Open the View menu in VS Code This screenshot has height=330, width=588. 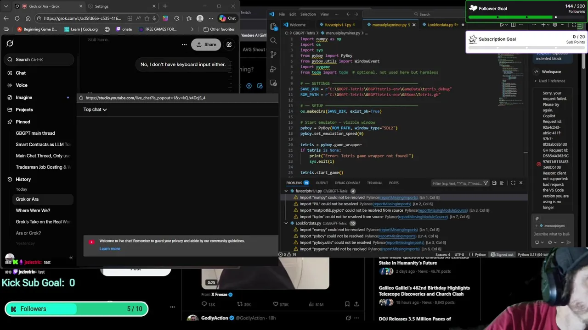point(324,14)
